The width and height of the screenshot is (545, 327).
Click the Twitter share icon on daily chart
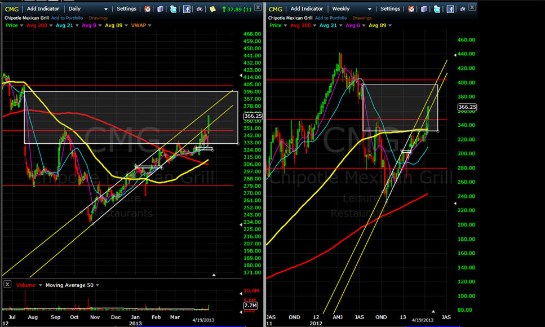[x=173, y=9]
